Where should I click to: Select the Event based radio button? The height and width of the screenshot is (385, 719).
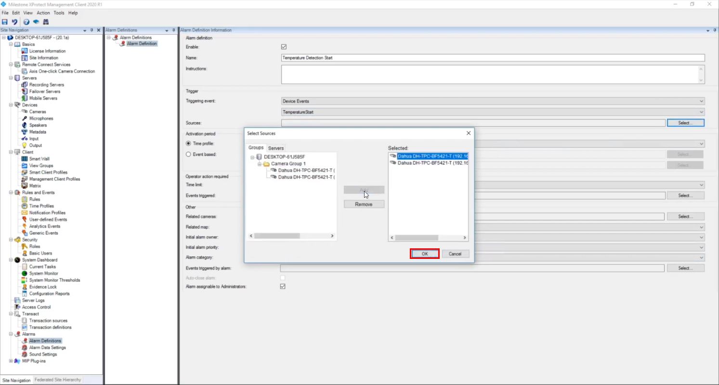coord(188,154)
